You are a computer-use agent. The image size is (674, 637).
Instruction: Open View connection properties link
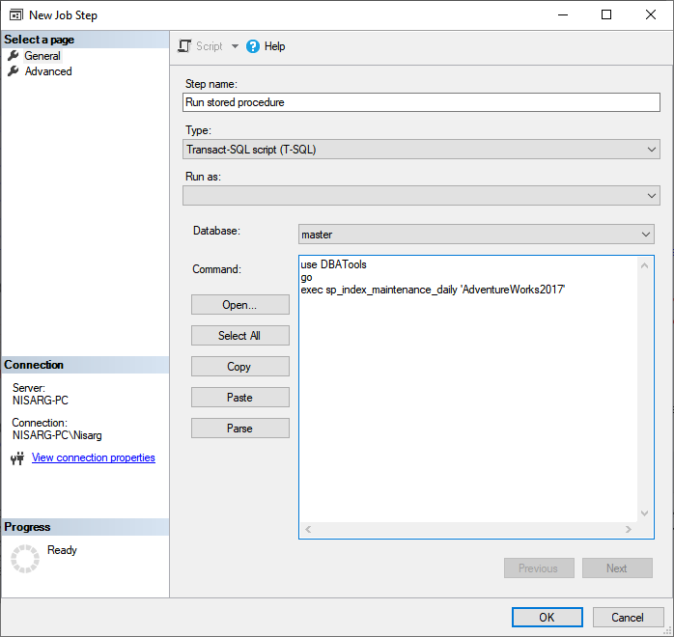[x=94, y=457]
